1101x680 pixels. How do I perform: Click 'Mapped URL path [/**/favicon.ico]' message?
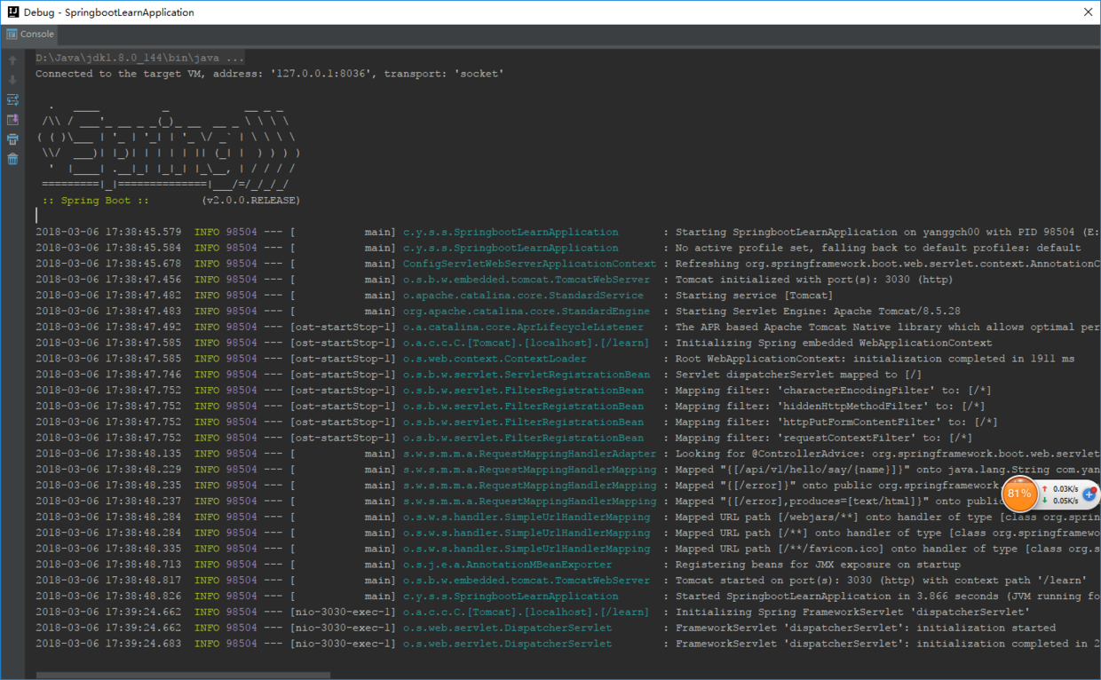888,549
